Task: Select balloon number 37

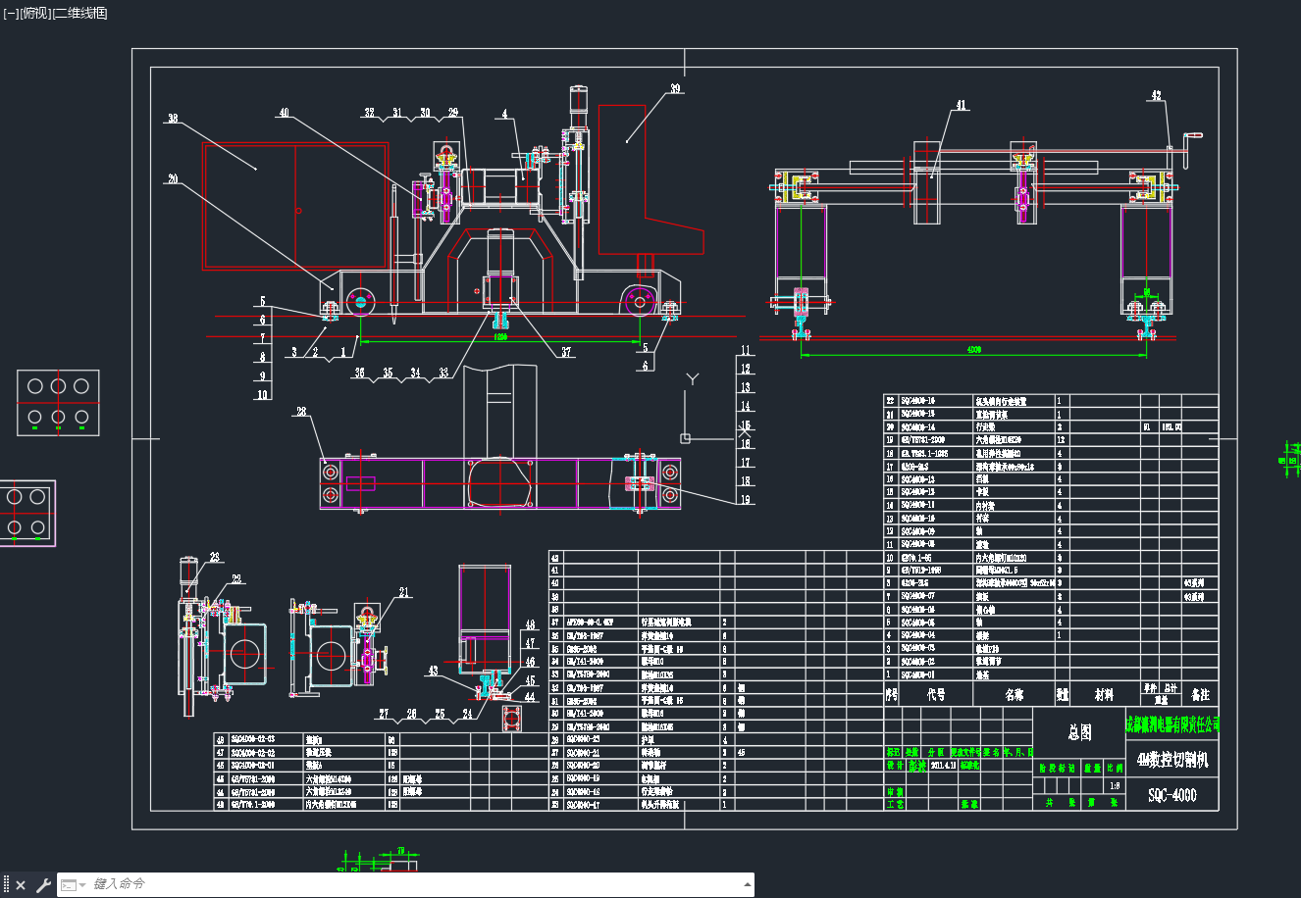Action: [566, 353]
